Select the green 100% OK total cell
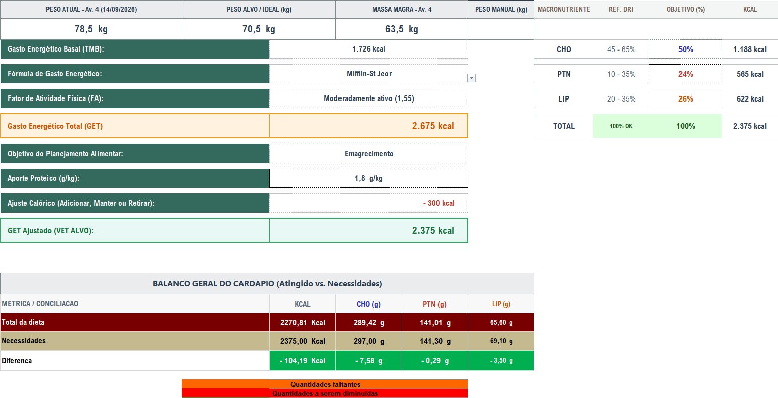Image resolution: width=778 pixels, height=398 pixels. pyautogui.click(x=621, y=126)
